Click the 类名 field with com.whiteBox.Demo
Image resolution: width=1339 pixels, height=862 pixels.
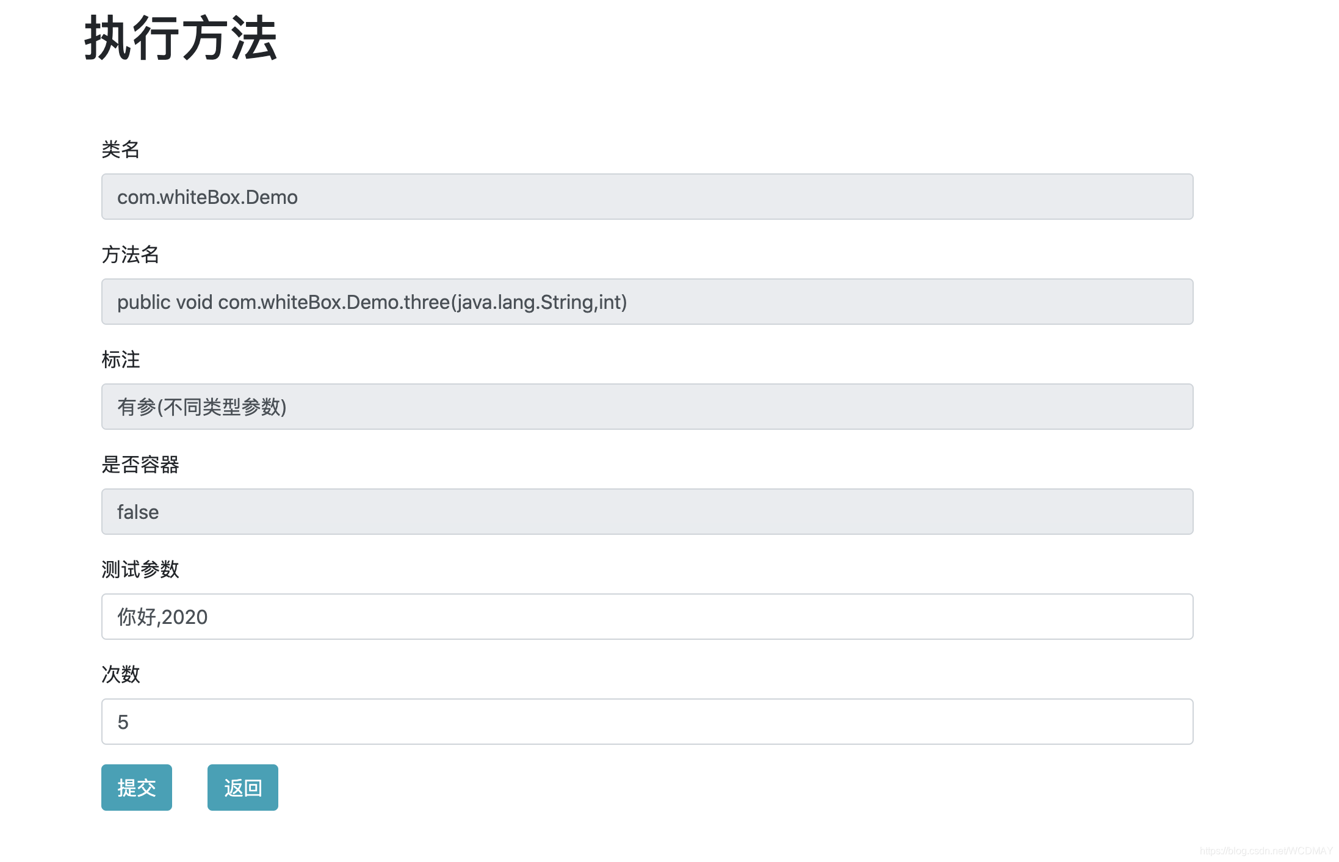pyautogui.click(x=647, y=197)
